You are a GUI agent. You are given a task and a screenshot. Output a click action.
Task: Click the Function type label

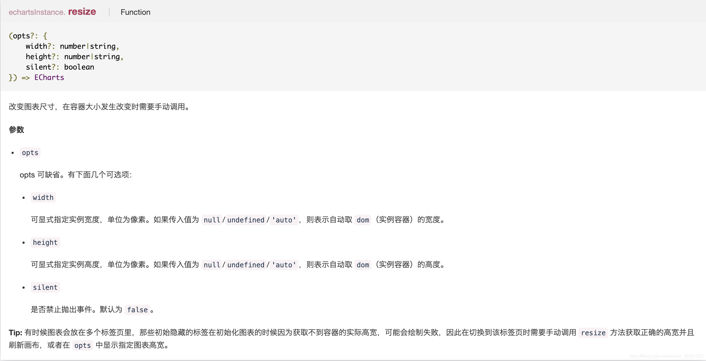135,12
